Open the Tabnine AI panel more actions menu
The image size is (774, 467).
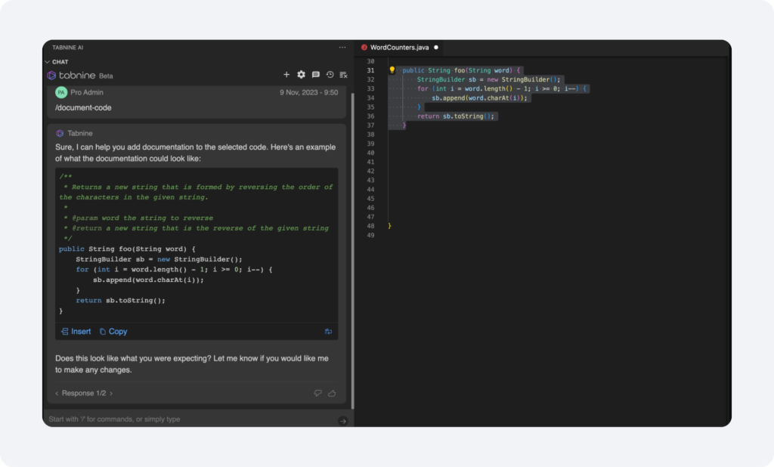(x=342, y=48)
